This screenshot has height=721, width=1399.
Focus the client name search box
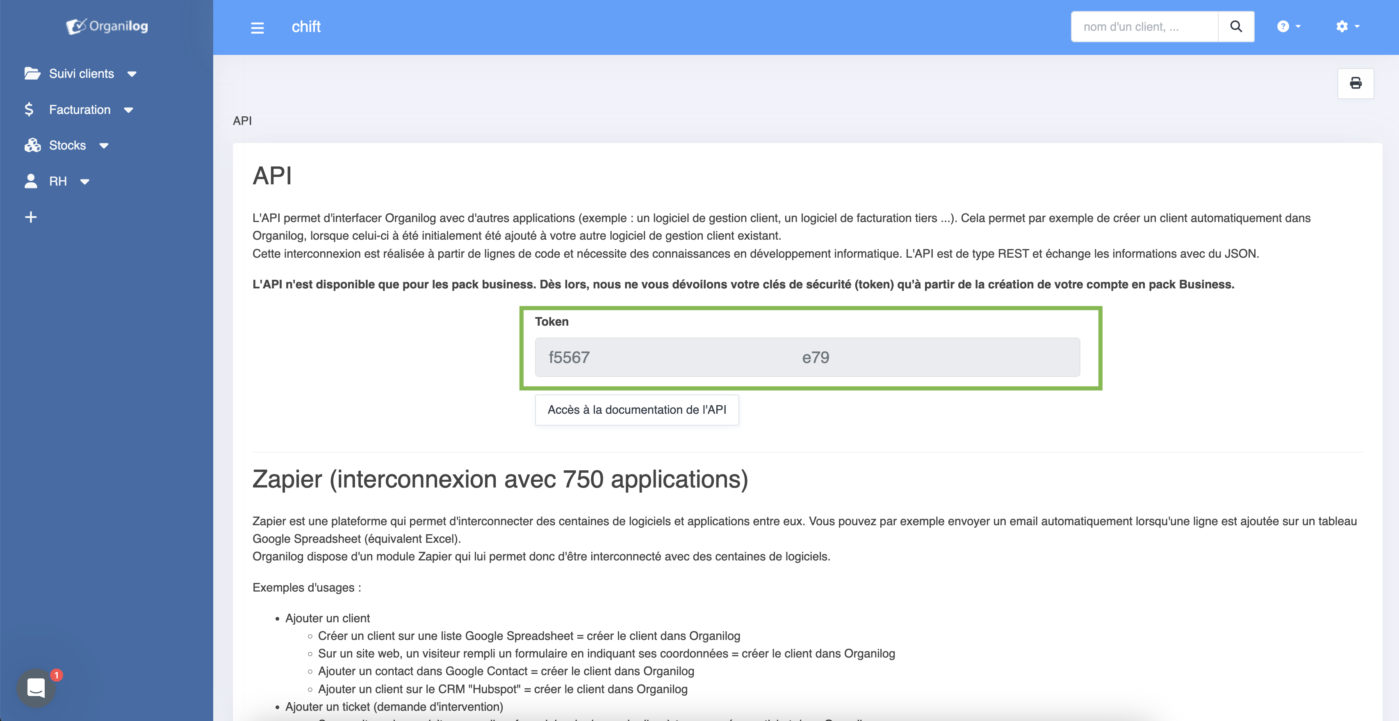click(x=1144, y=27)
